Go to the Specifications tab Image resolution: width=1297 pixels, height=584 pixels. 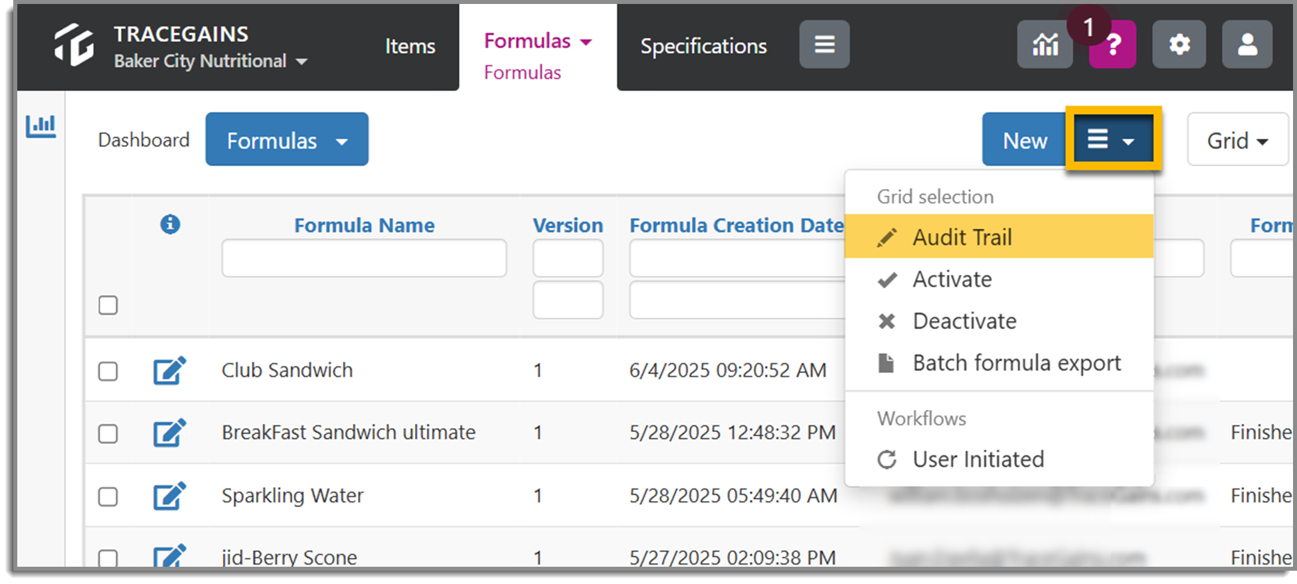click(x=703, y=46)
